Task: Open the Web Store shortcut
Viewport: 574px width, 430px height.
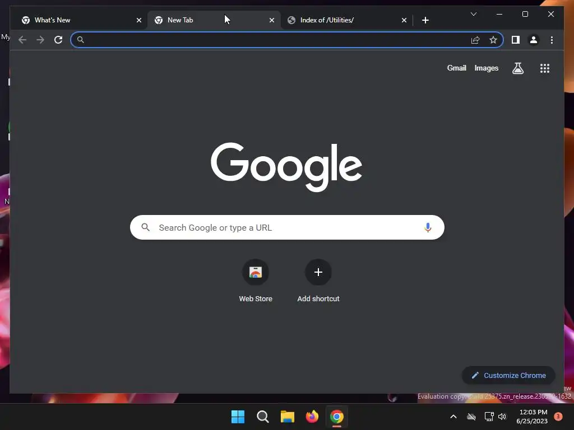Action: [x=256, y=281]
